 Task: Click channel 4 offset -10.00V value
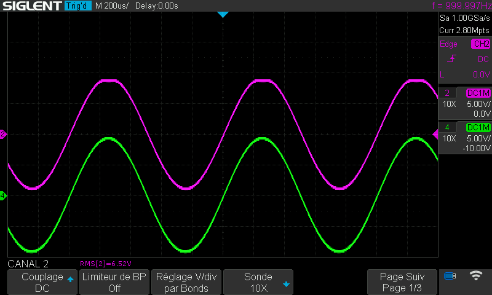click(476, 148)
